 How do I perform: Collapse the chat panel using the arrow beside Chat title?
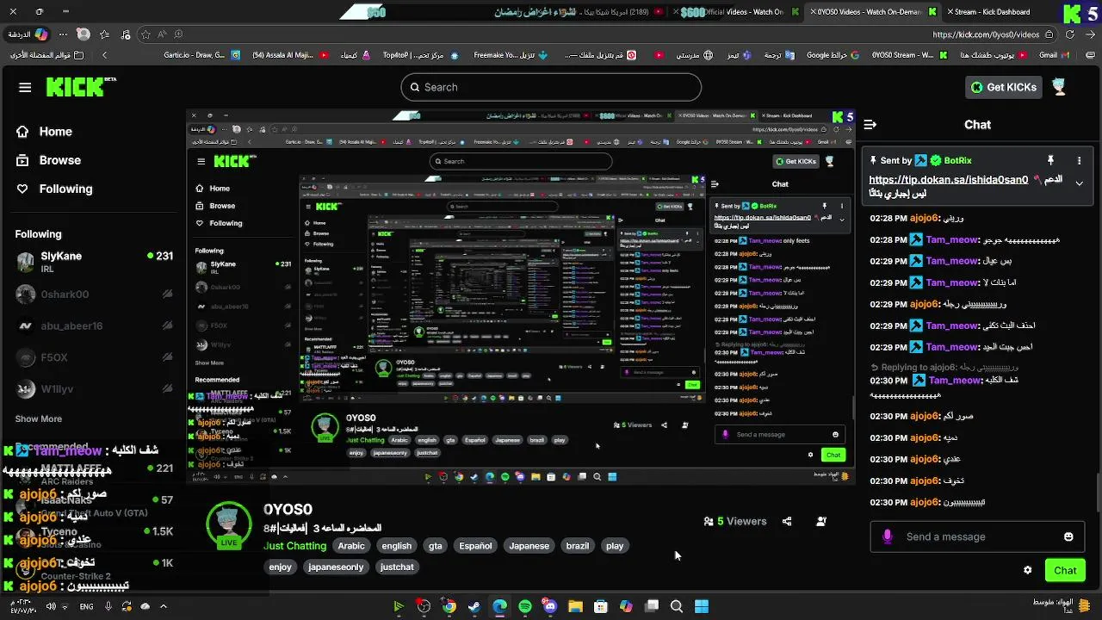tap(870, 125)
